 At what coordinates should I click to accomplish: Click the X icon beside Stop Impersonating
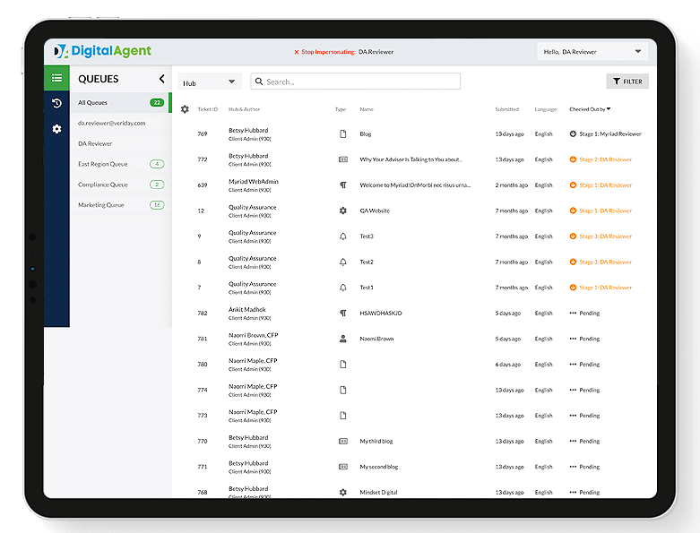[x=297, y=52]
